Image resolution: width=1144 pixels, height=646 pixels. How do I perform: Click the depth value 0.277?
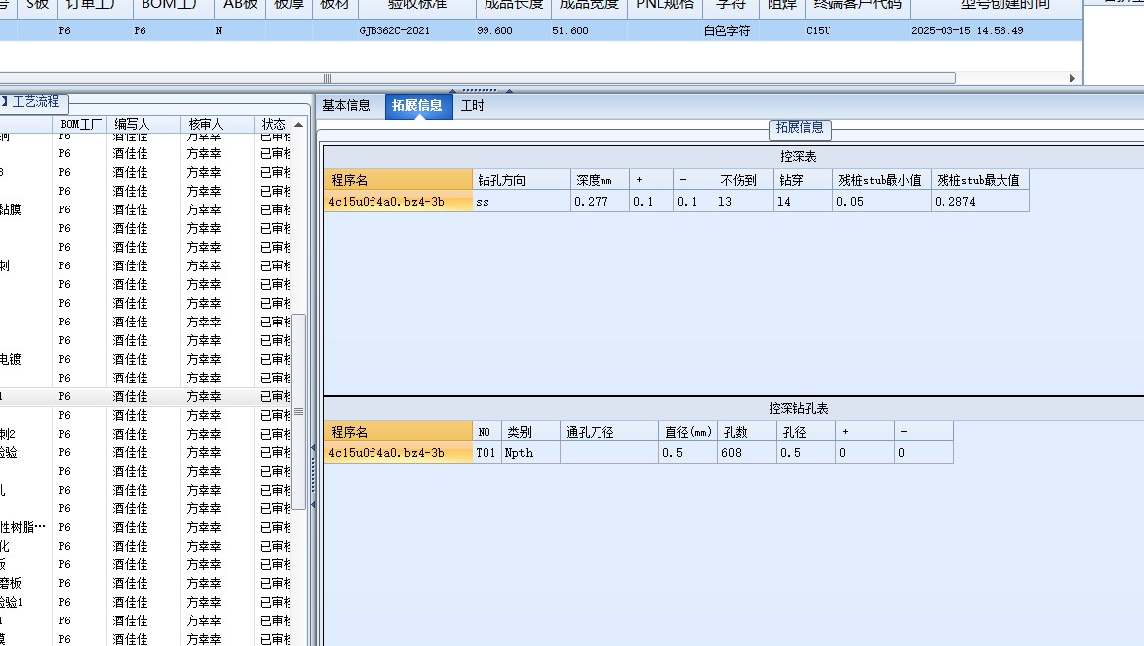pyautogui.click(x=600, y=202)
